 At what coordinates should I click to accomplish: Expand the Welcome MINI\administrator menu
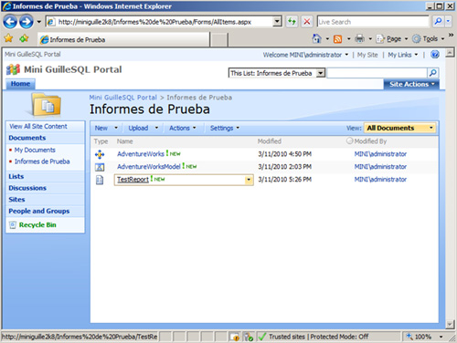[305, 55]
